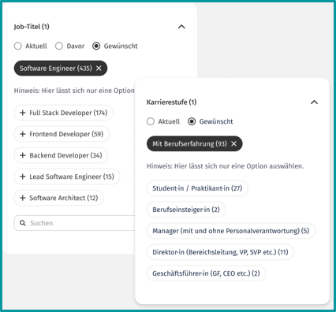
Task: Choose the Berufseinsteiger·in option
Action: pyautogui.click(x=186, y=210)
